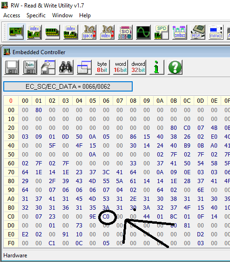Click the EC_SC/EC_DATA = 0066/0062 field

tap(68, 86)
